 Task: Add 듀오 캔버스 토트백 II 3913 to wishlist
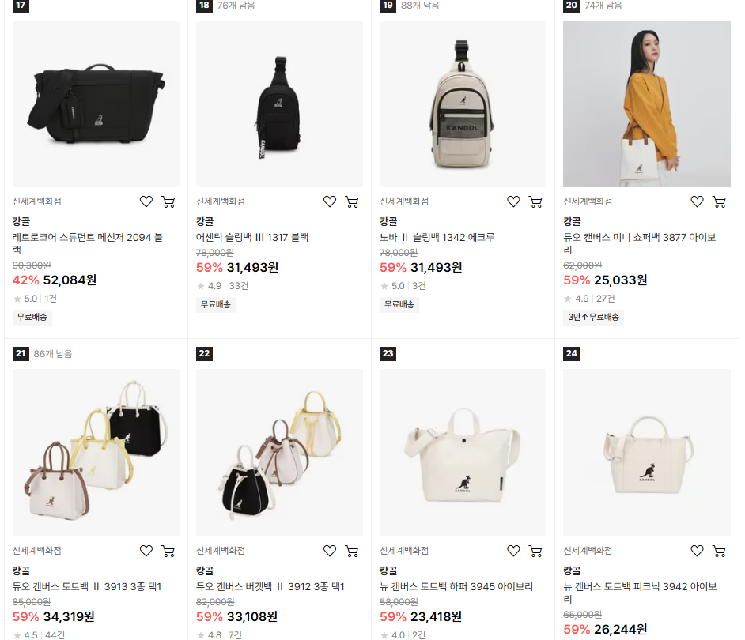pyautogui.click(x=146, y=551)
